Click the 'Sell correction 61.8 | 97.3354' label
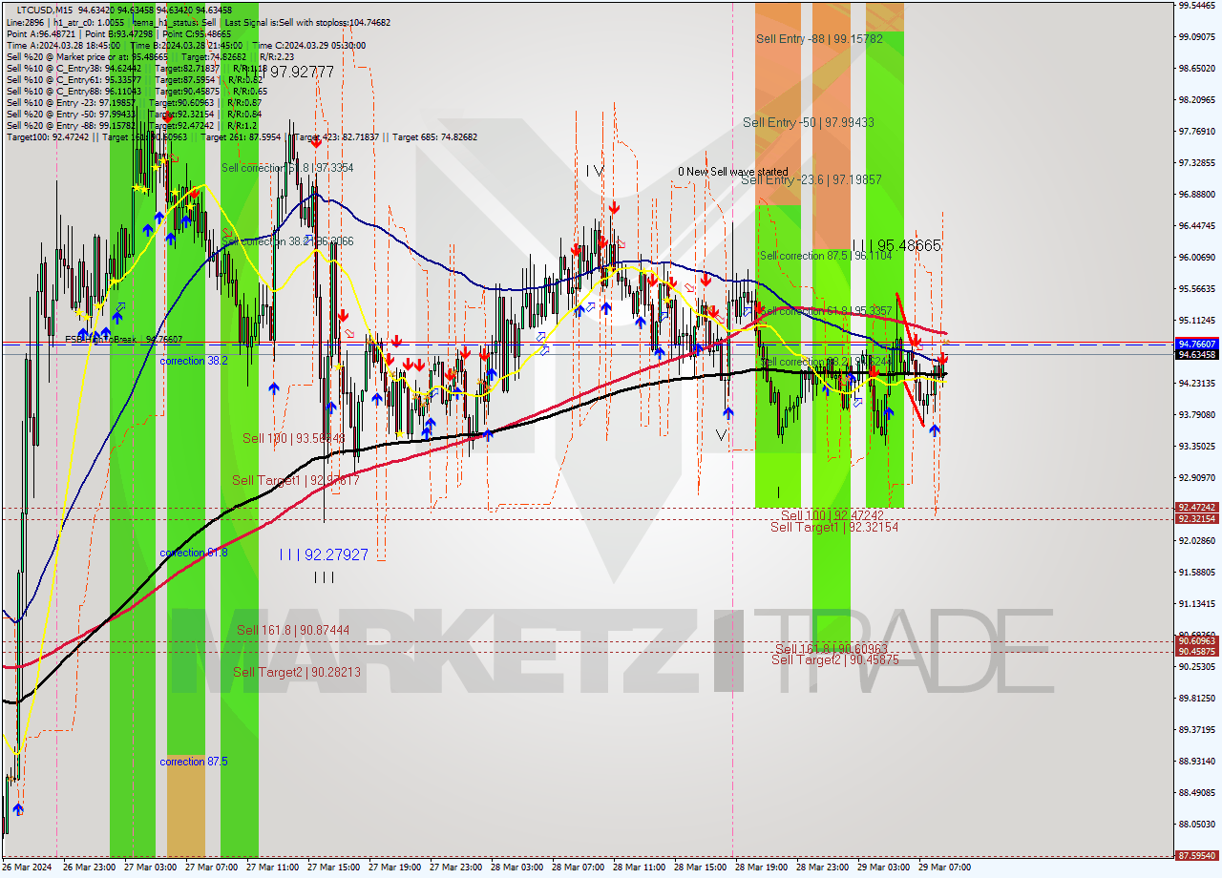 tap(287, 168)
